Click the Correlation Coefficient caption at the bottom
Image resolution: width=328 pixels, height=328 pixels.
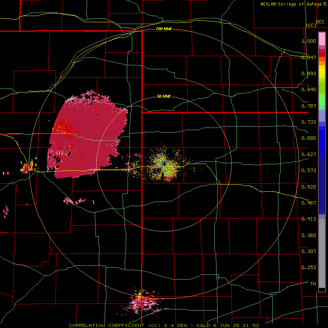point(164,325)
